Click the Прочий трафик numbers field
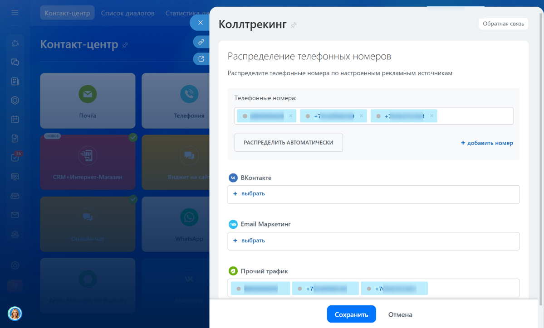This screenshot has height=328, width=544. tap(472, 288)
